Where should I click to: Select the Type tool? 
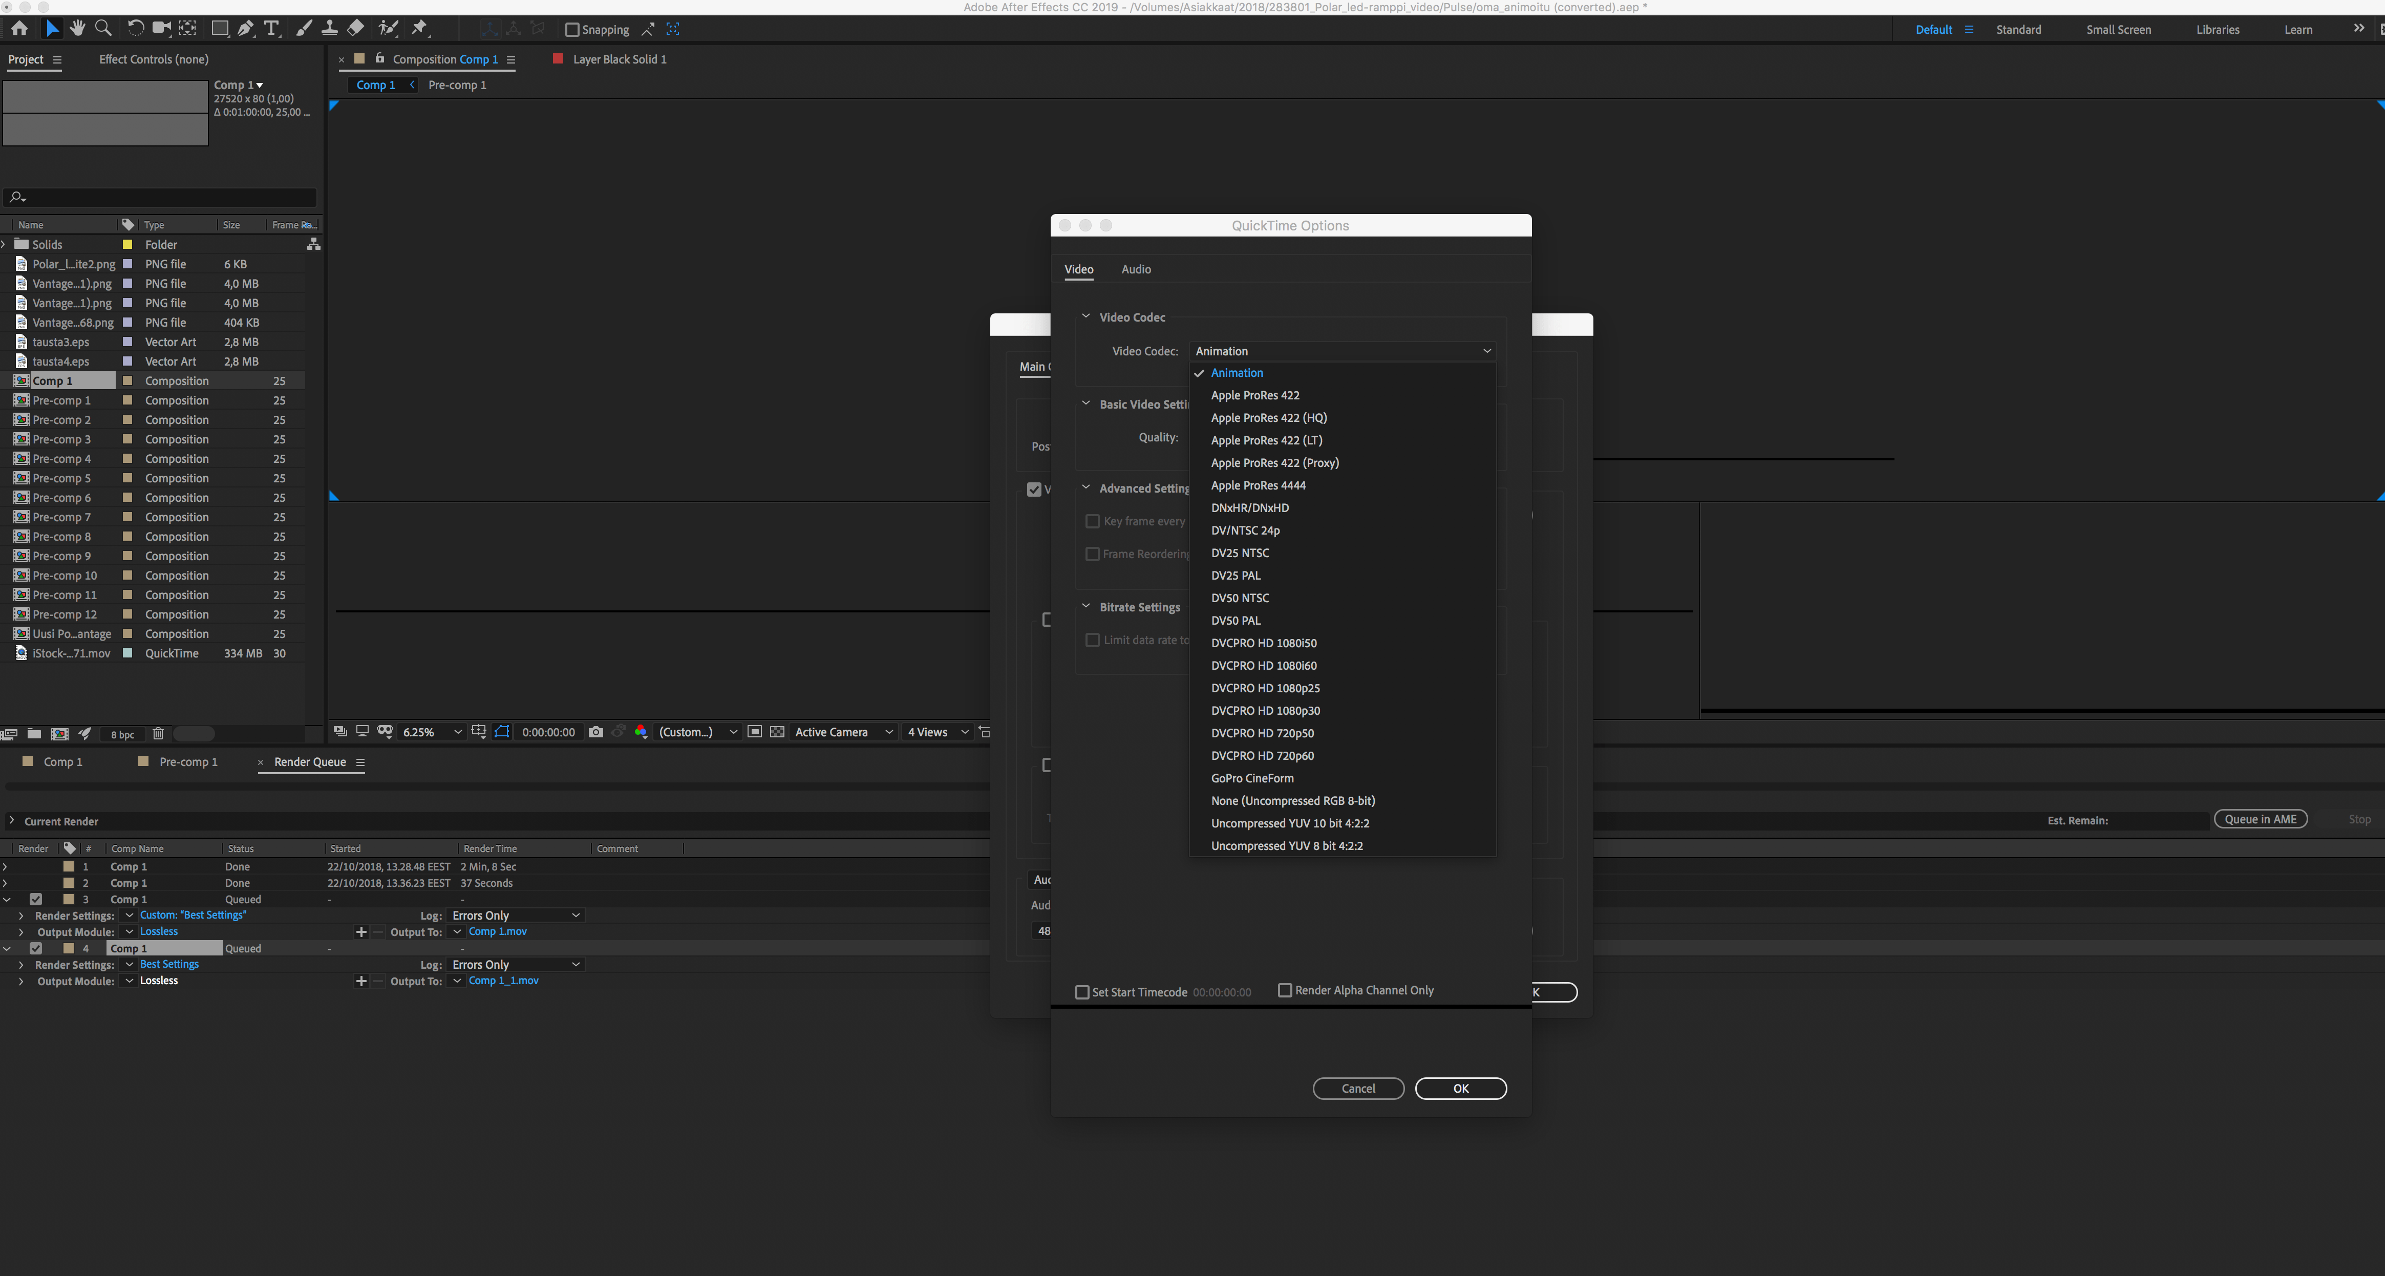271,29
